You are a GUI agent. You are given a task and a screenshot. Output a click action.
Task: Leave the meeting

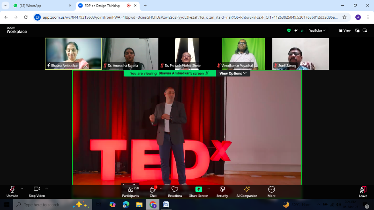coord(363,191)
